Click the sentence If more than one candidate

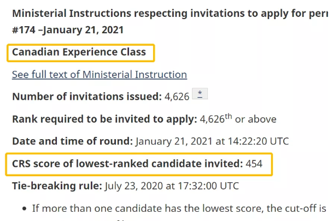(179, 208)
